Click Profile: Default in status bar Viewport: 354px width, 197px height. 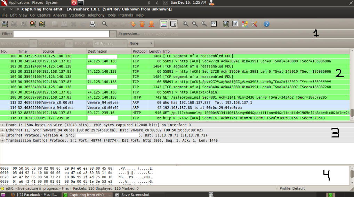(x=292, y=188)
